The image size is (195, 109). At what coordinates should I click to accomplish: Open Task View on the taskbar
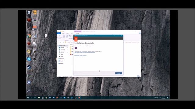[35, 97]
